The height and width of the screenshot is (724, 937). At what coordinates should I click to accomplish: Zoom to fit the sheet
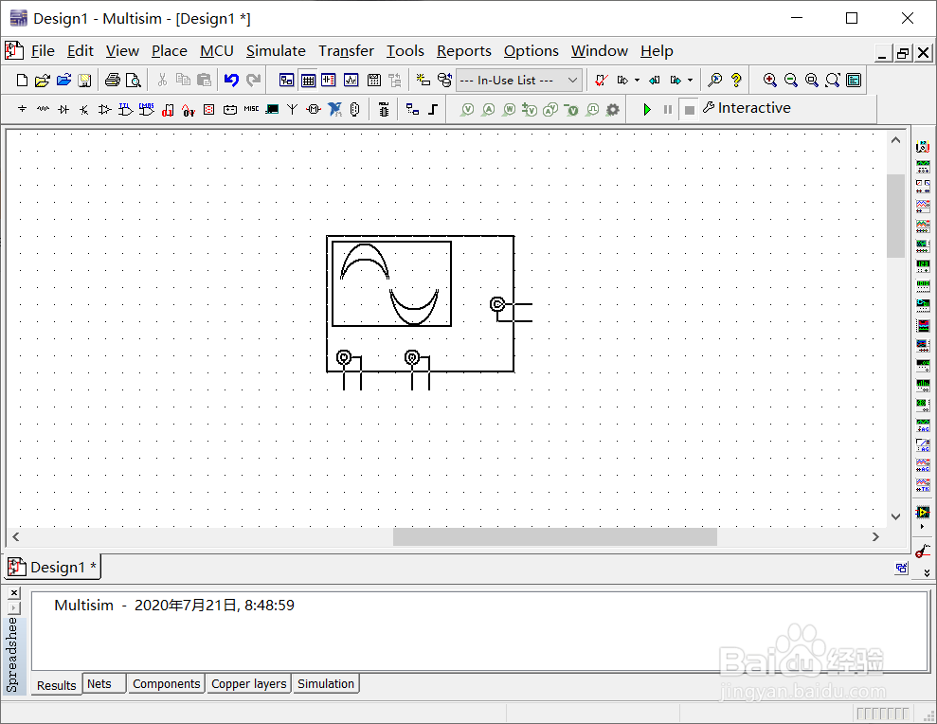[x=833, y=81]
